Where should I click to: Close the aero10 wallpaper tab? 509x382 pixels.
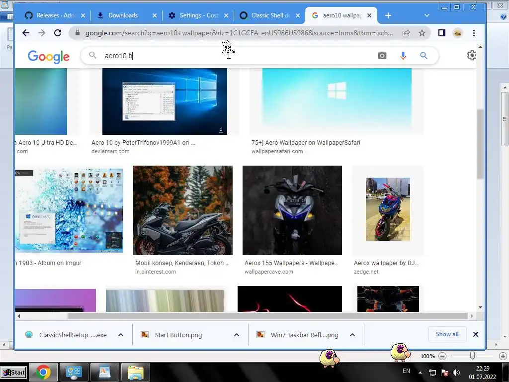pos(369,15)
